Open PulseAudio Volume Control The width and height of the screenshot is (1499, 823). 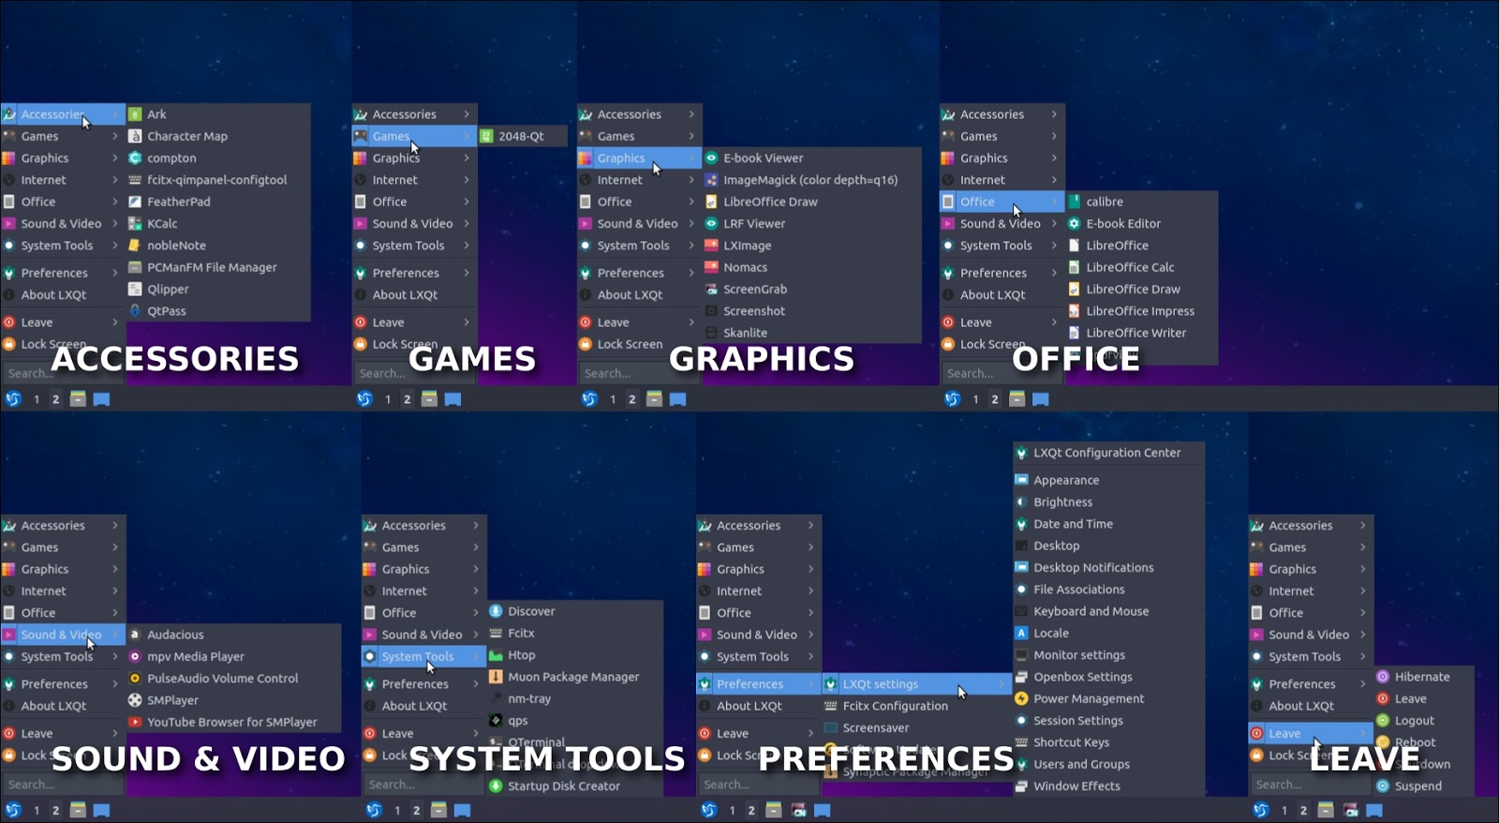tap(233, 679)
